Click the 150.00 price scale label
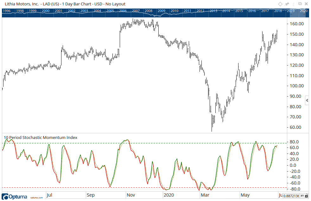Viewport: 311px width, 201px height. [297, 34]
